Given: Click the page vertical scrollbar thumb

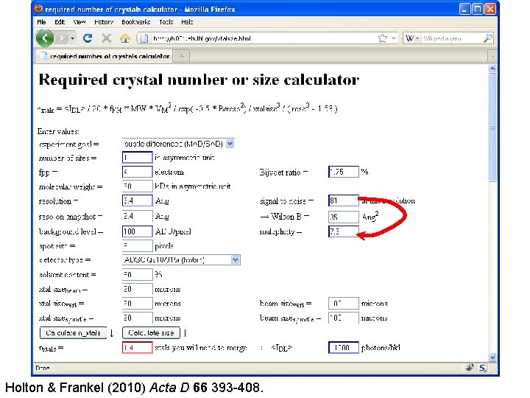Looking at the screenshot, I should point(492,128).
